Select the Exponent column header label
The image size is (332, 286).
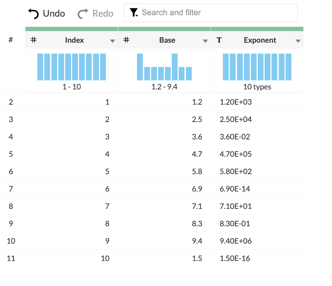(260, 40)
